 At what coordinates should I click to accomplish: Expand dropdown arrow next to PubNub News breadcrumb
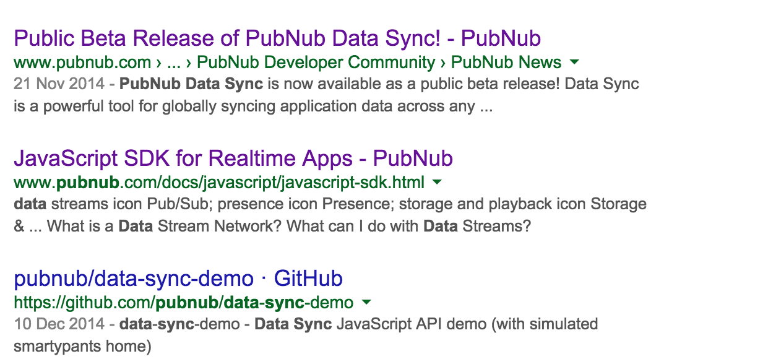coord(574,62)
